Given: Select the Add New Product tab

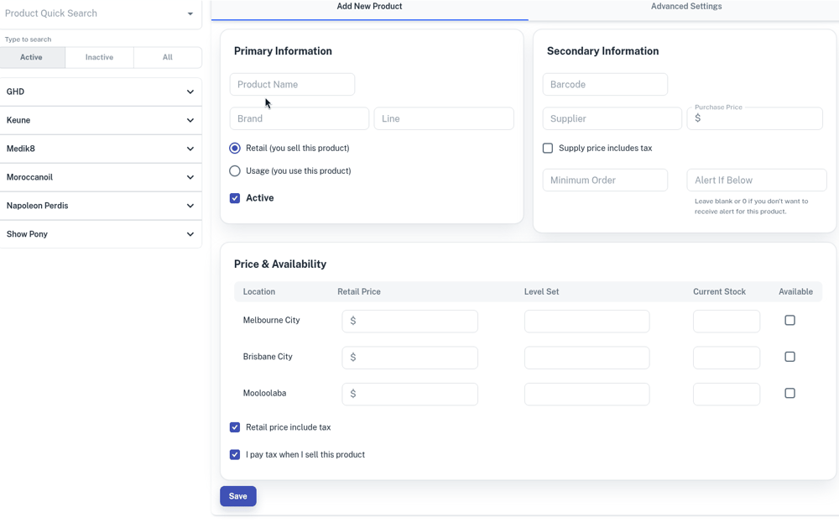Looking at the screenshot, I should (x=369, y=7).
